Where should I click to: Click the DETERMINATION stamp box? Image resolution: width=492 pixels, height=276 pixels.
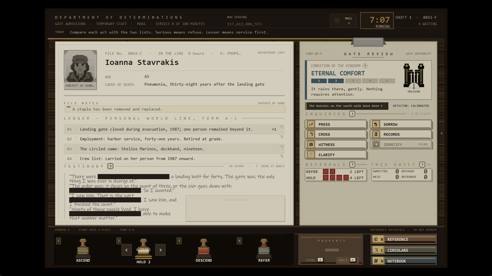[235, 209]
